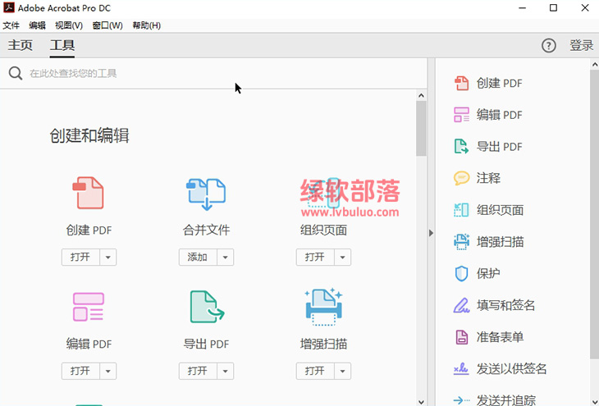Click main panel scrollbar up arrow
599x406 pixels.
click(422, 95)
